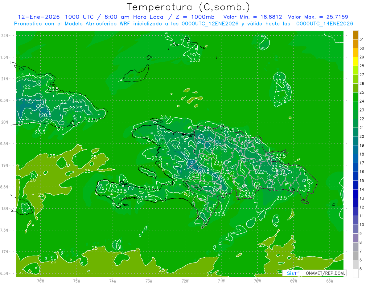Click the '71W' longitude axis label
The image size is (370, 285).
pos(221,281)
